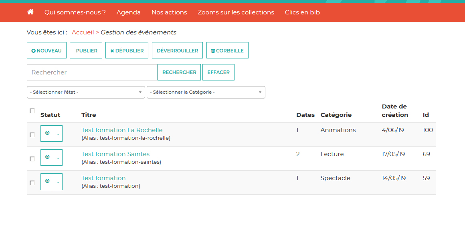Image resolution: width=465 pixels, height=233 pixels.
Task: Click the Id value 59
Action: 427,178
